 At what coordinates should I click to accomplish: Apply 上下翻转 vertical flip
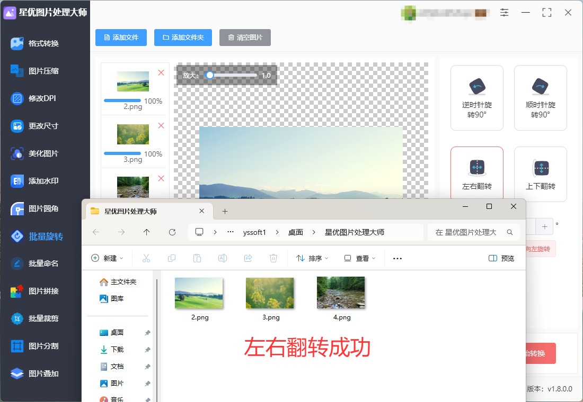(540, 174)
